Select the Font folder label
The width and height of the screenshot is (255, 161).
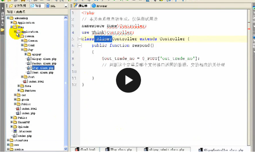(x=31, y=77)
